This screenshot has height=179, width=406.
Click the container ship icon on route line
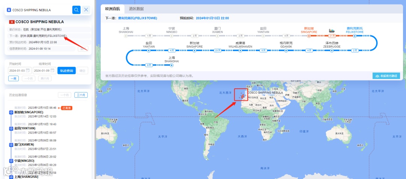click(332, 30)
